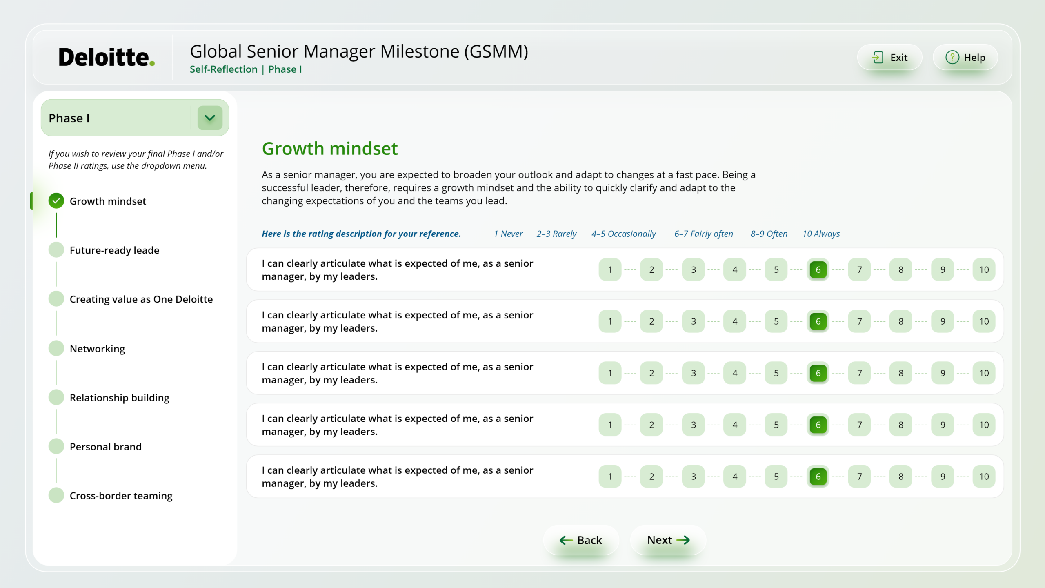
Task: Open the Relationship building section
Action: tap(119, 398)
